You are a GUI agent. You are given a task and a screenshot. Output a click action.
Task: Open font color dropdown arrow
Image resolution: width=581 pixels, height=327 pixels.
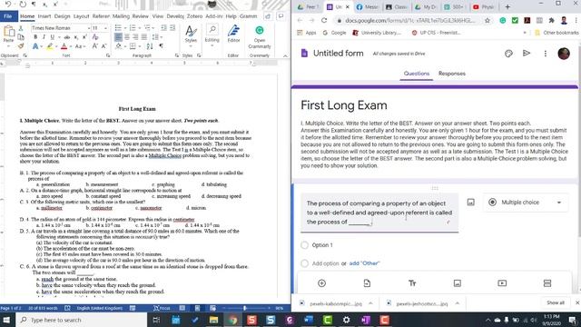point(70,46)
